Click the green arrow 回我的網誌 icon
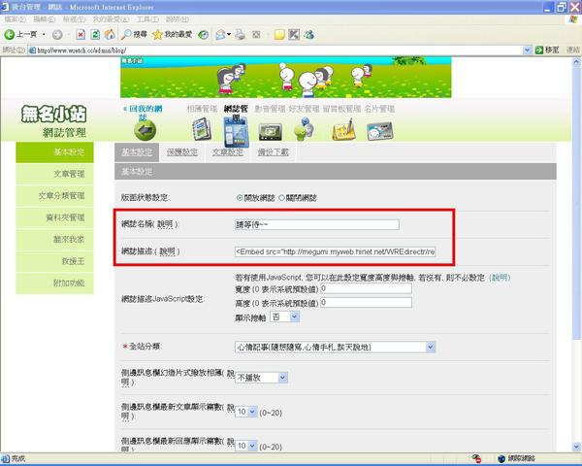Viewport: 582px width, 466px height. (x=145, y=130)
